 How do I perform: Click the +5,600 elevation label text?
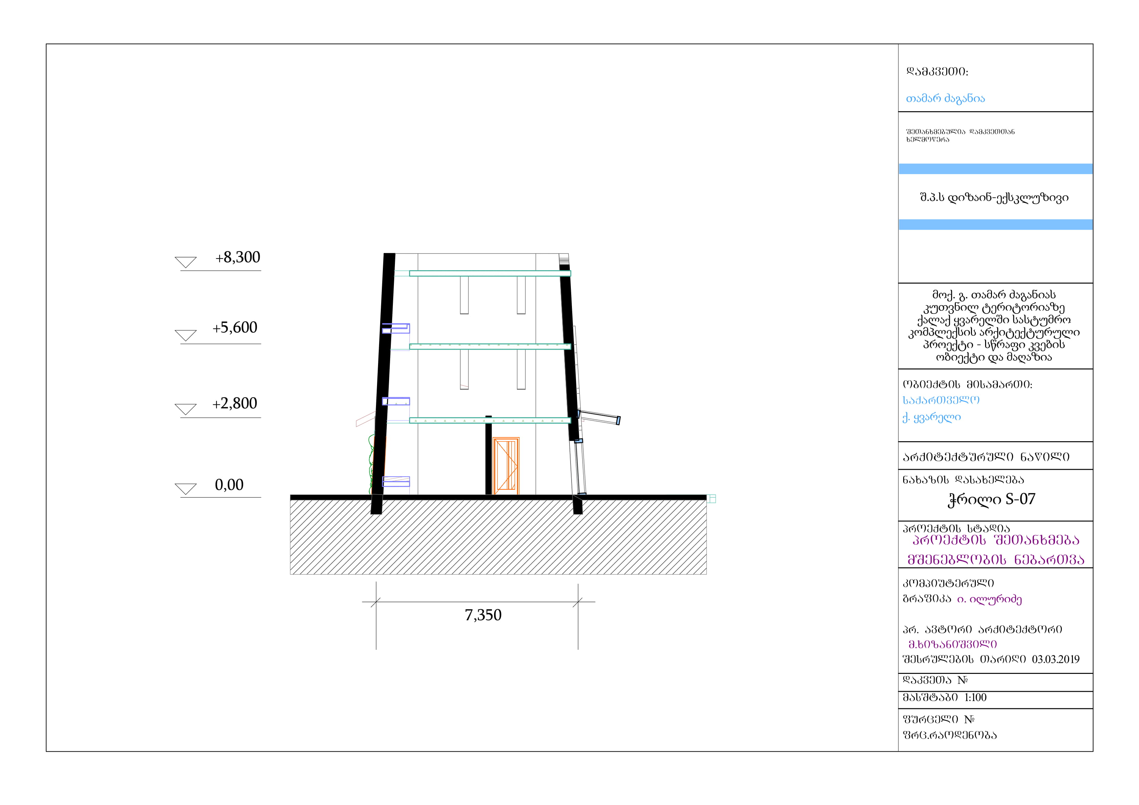pos(234,327)
